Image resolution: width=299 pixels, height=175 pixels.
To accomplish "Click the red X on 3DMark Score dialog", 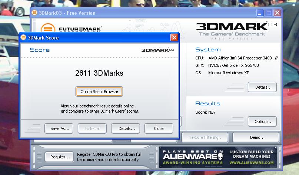I will coord(174,37).
